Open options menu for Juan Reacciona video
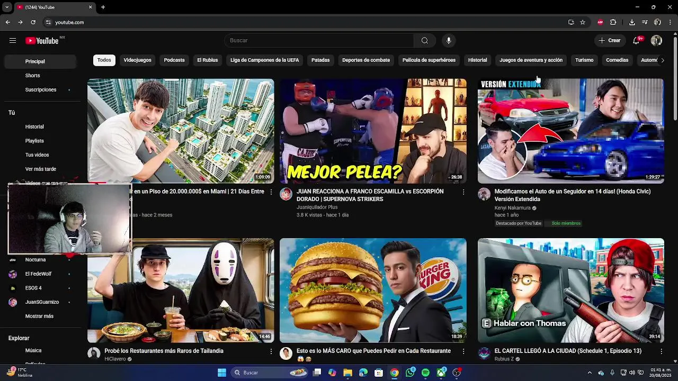Viewport: 678px width, 381px height. pos(463,192)
